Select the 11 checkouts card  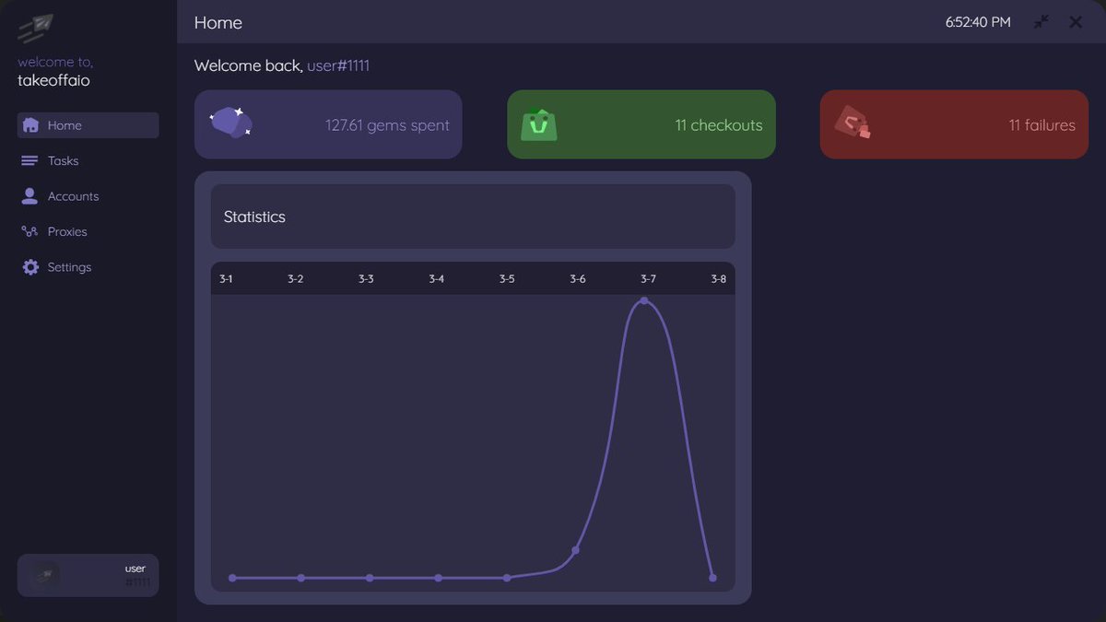coord(641,124)
